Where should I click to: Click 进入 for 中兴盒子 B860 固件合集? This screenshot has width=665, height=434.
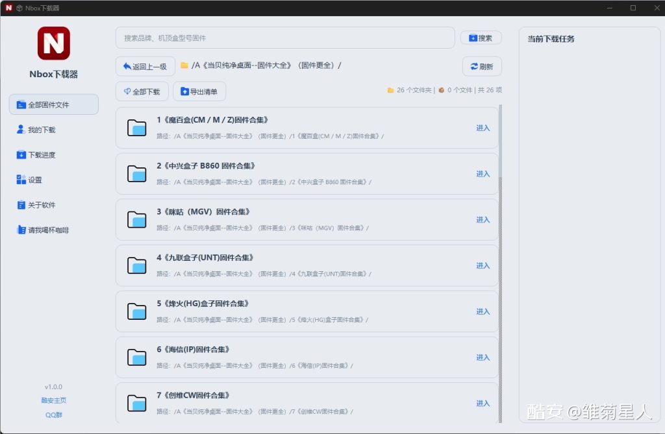tap(483, 174)
